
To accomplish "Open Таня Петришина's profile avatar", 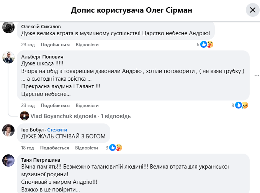I will [8, 161].
